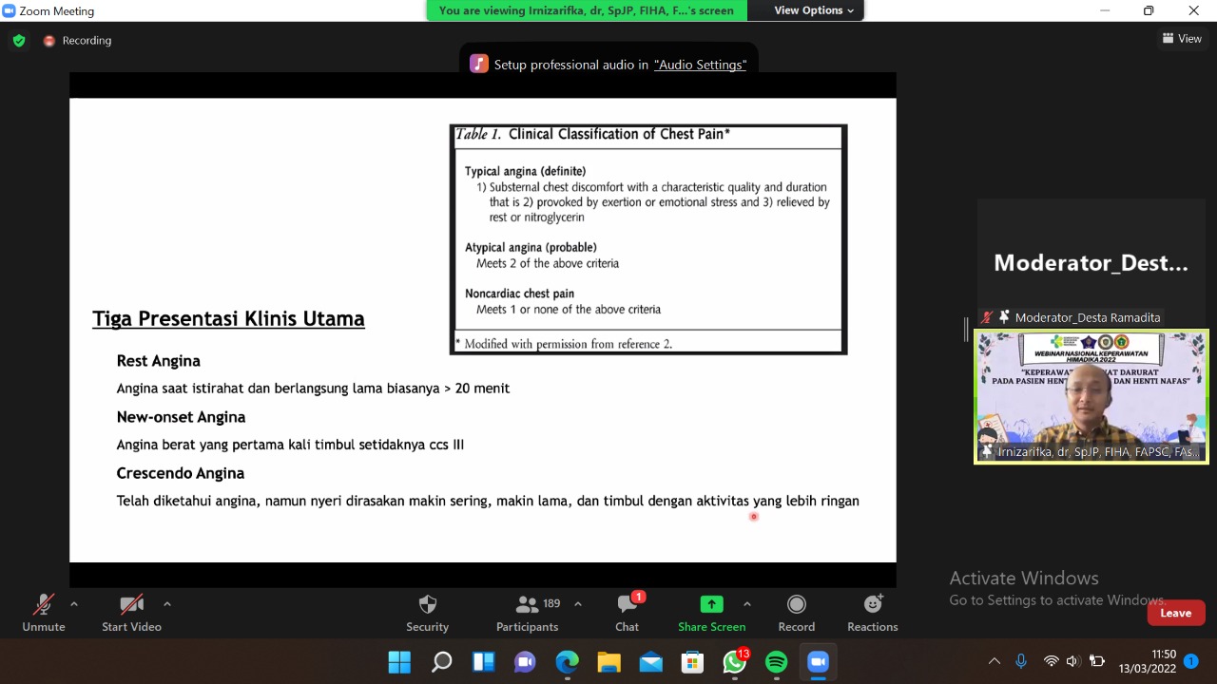The width and height of the screenshot is (1217, 684).
Task: Expand share screen options caret
Action: pos(746,603)
